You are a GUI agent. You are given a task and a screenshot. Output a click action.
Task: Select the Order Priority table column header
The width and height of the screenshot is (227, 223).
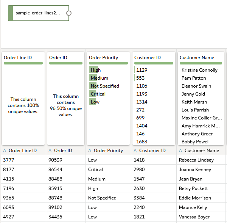point(109,151)
